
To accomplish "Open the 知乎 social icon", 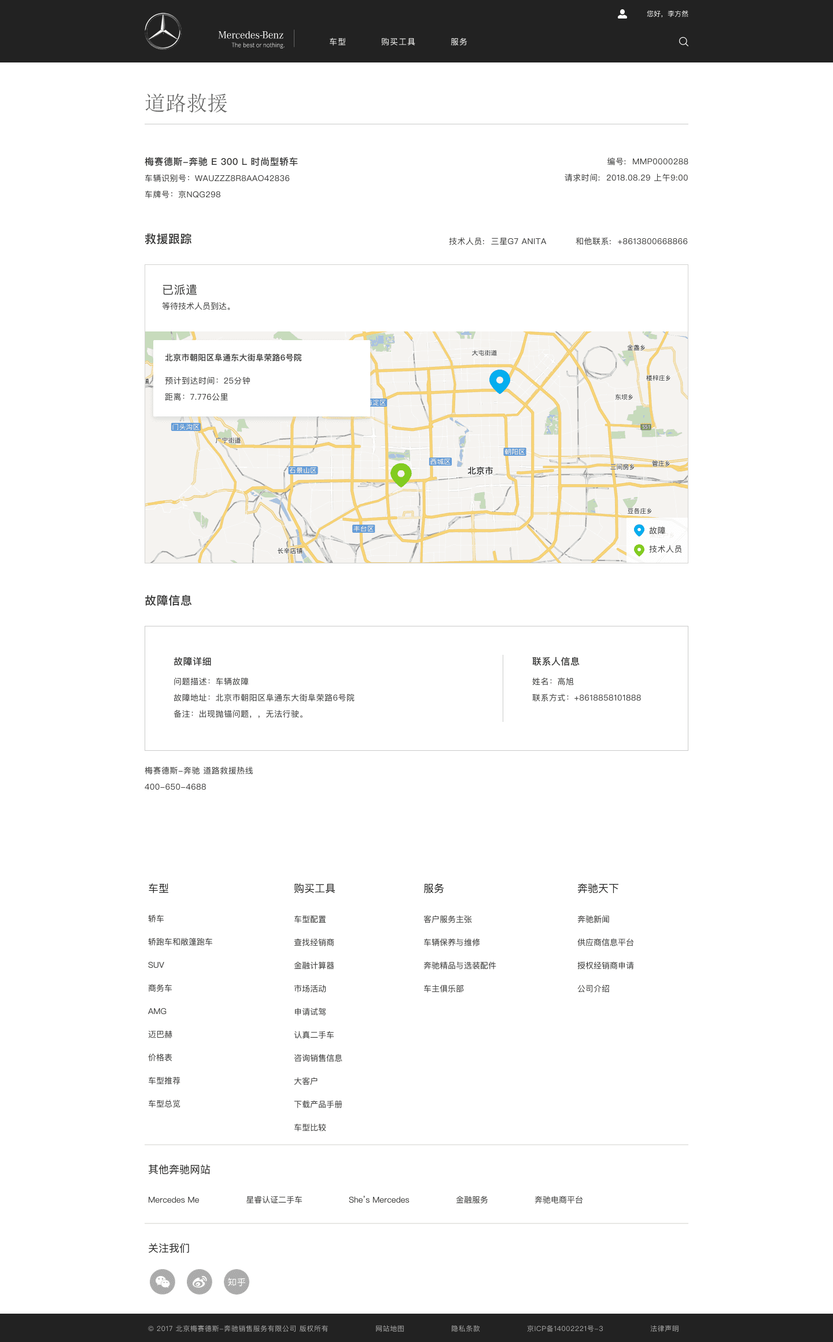I will (x=237, y=1282).
